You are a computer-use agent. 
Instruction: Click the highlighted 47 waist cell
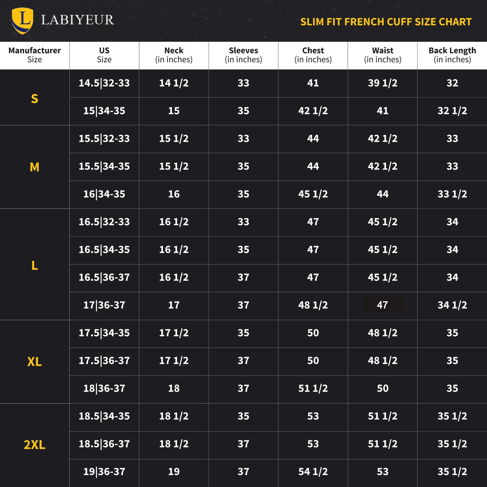[383, 305]
